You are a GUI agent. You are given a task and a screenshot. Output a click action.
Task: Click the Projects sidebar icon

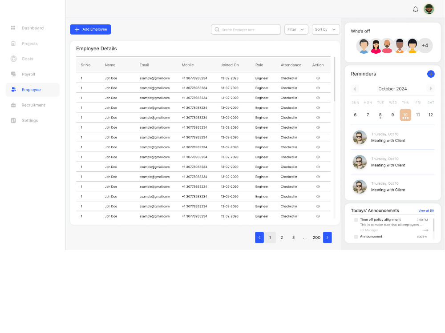click(x=13, y=44)
